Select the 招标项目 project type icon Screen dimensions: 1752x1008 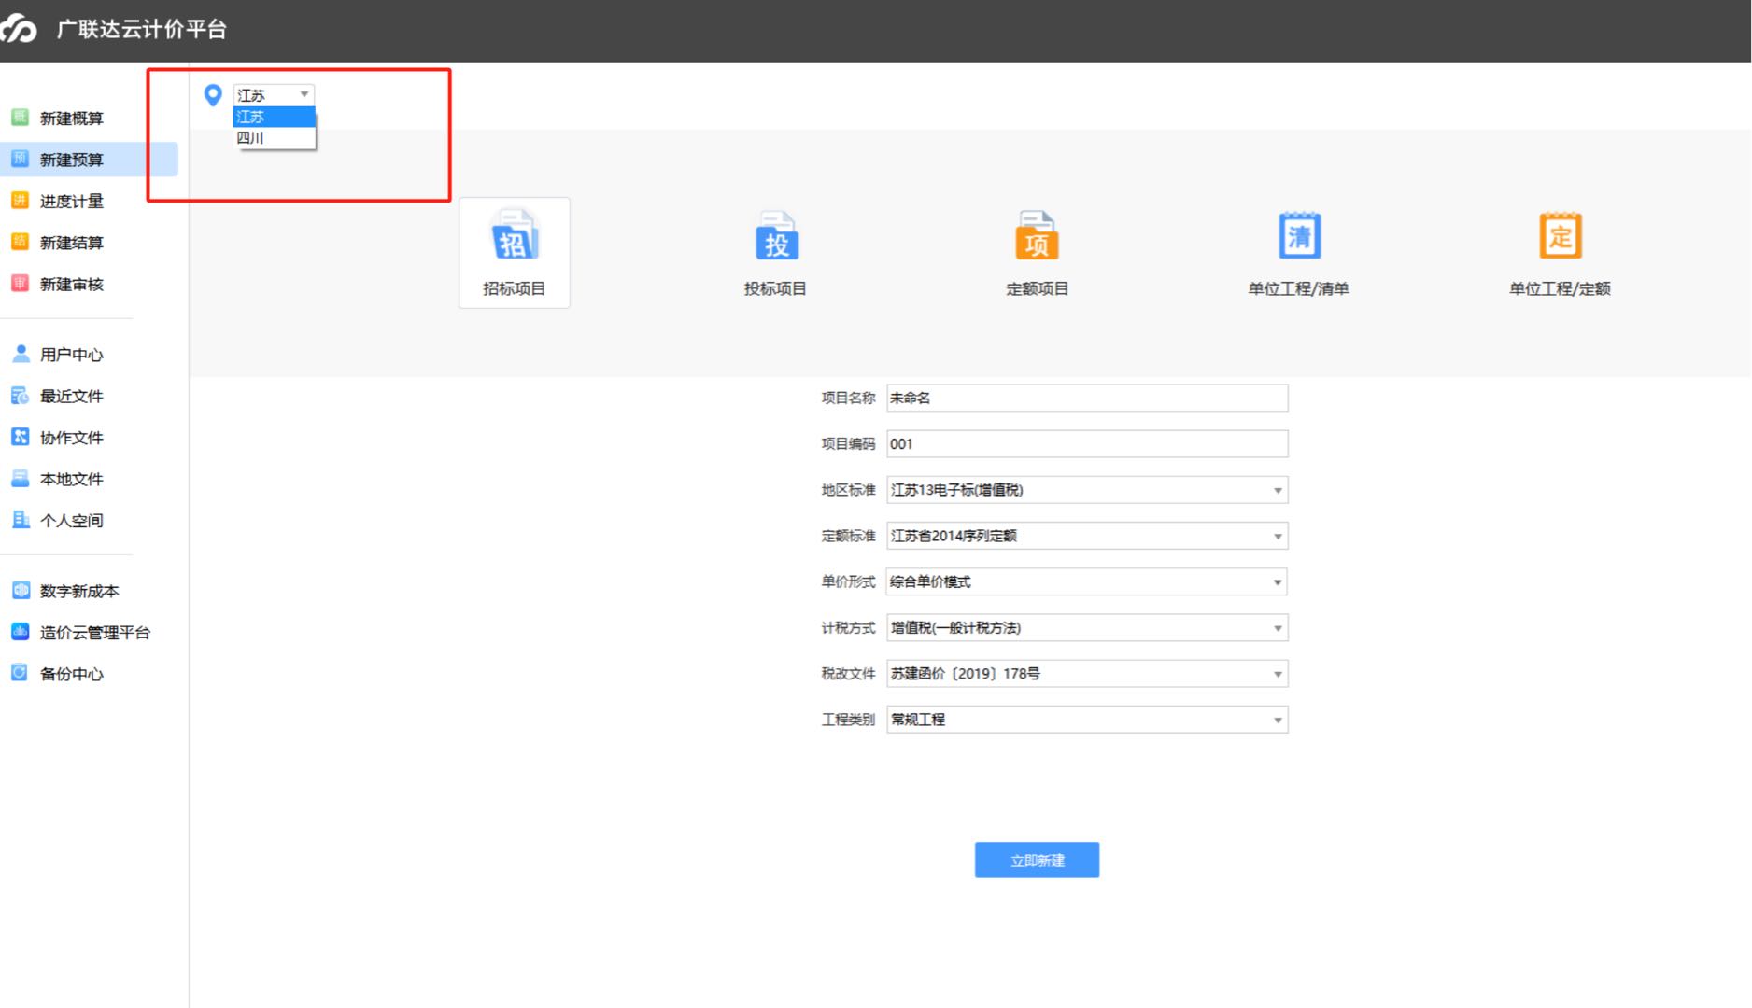[515, 236]
